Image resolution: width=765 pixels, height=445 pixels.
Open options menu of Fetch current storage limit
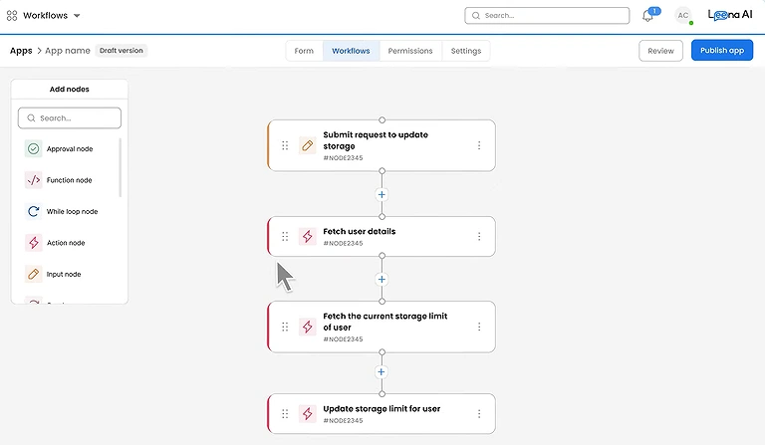(479, 327)
